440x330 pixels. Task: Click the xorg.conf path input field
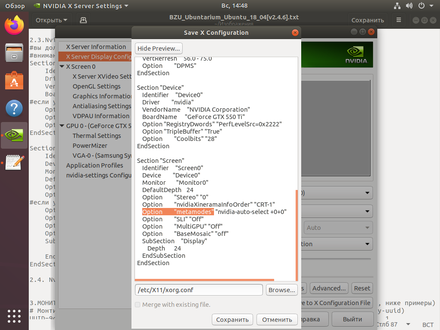click(199, 290)
